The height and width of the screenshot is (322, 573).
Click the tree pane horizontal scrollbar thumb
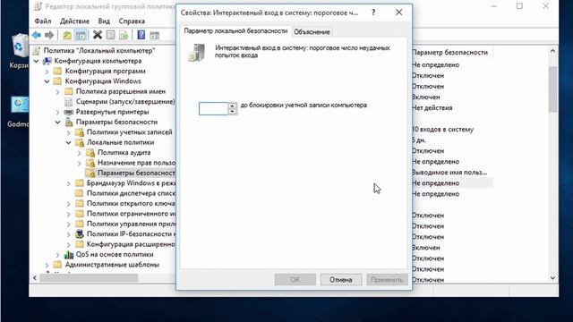point(90,278)
